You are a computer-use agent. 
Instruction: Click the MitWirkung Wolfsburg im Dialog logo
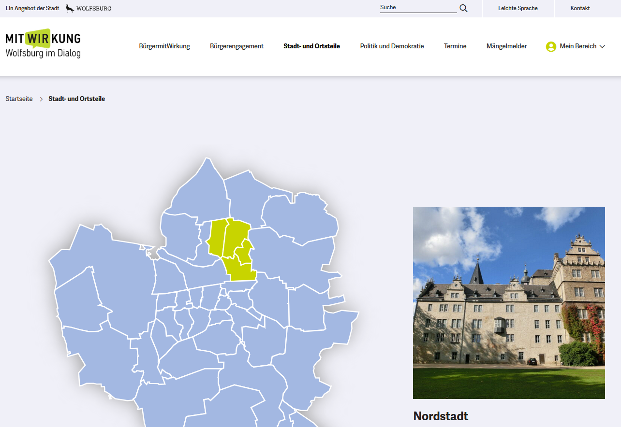pyautogui.click(x=43, y=44)
